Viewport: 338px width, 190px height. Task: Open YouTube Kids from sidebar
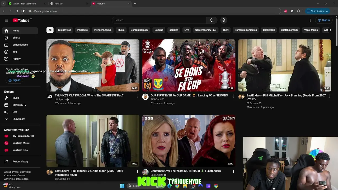[x=20, y=150]
